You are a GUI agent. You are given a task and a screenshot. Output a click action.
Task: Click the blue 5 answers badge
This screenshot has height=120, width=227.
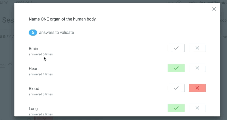[x=33, y=33]
